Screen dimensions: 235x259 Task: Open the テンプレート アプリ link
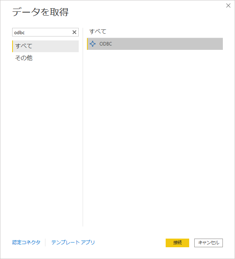73,243
